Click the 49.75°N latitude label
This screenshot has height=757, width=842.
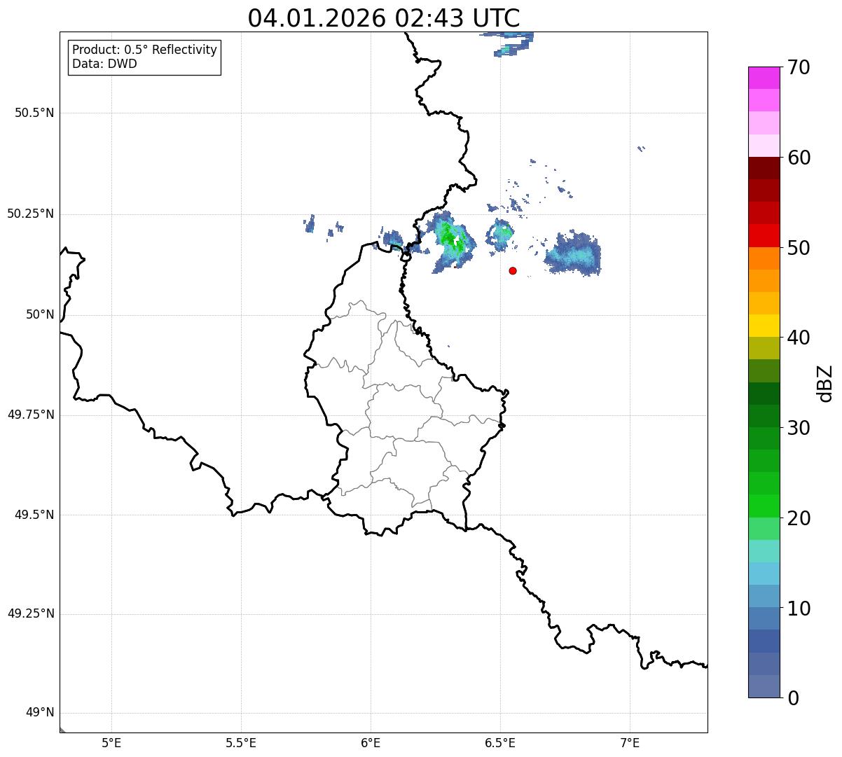tap(30, 415)
